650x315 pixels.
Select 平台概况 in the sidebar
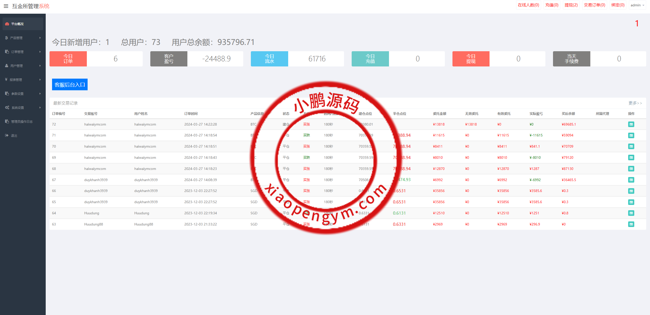coord(17,24)
